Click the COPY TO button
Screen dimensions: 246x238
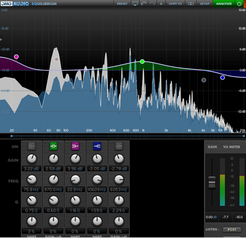[x=175, y=4]
